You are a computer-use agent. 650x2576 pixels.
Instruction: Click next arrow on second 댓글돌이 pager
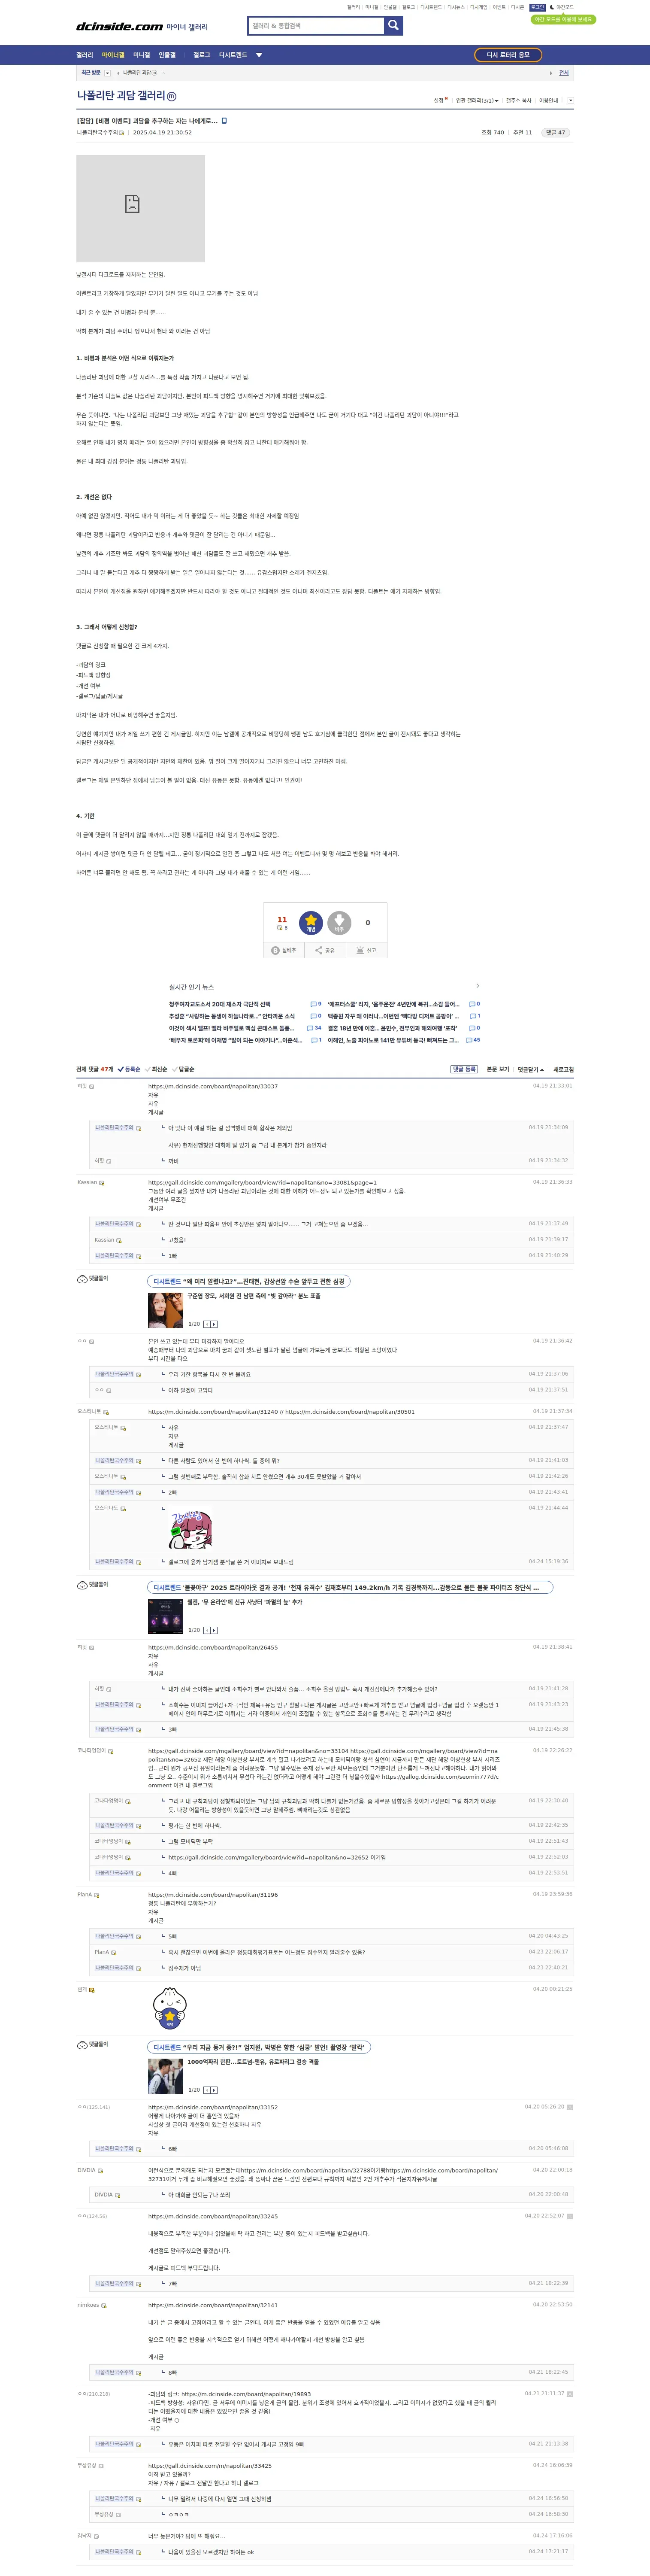[214, 1630]
